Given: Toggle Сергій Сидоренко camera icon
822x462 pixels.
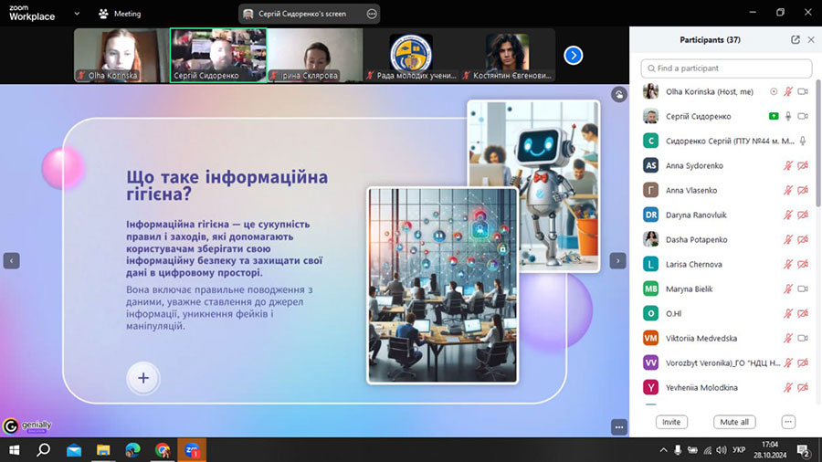Looking at the screenshot, I should pos(803,116).
